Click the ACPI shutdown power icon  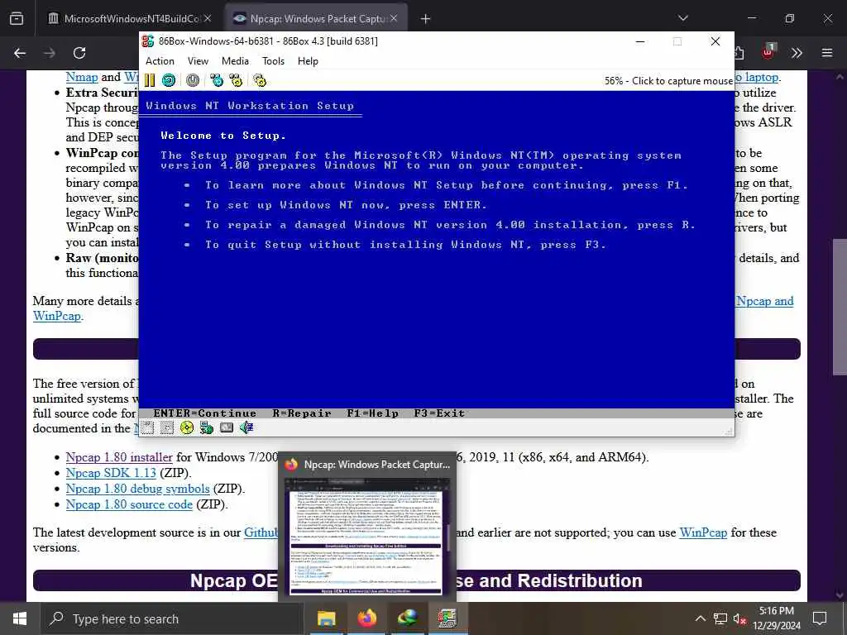(193, 80)
